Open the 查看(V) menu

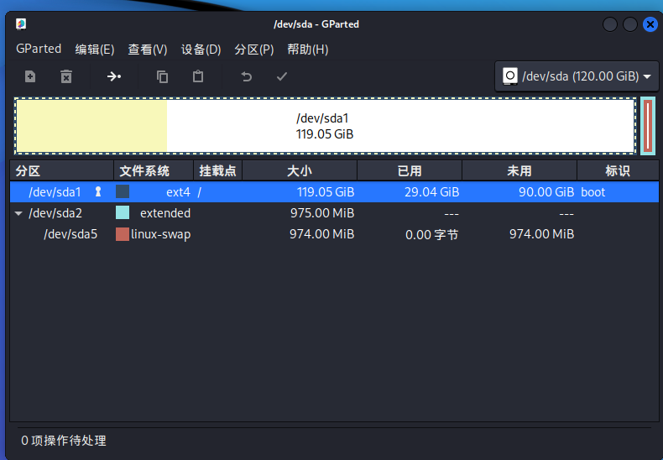pyautogui.click(x=148, y=50)
